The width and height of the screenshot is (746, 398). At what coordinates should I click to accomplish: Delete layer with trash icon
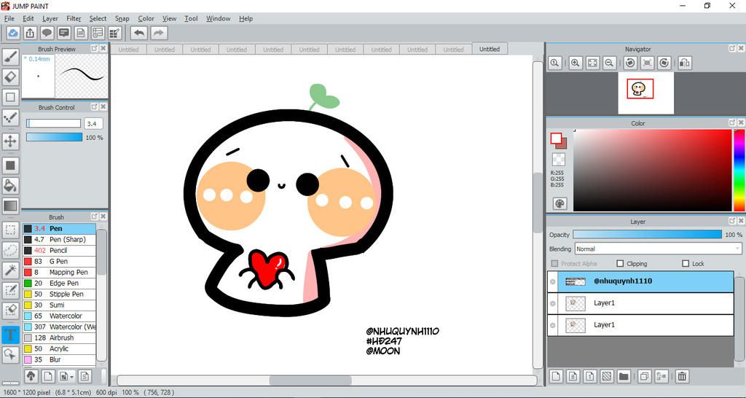(x=682, y=376)
